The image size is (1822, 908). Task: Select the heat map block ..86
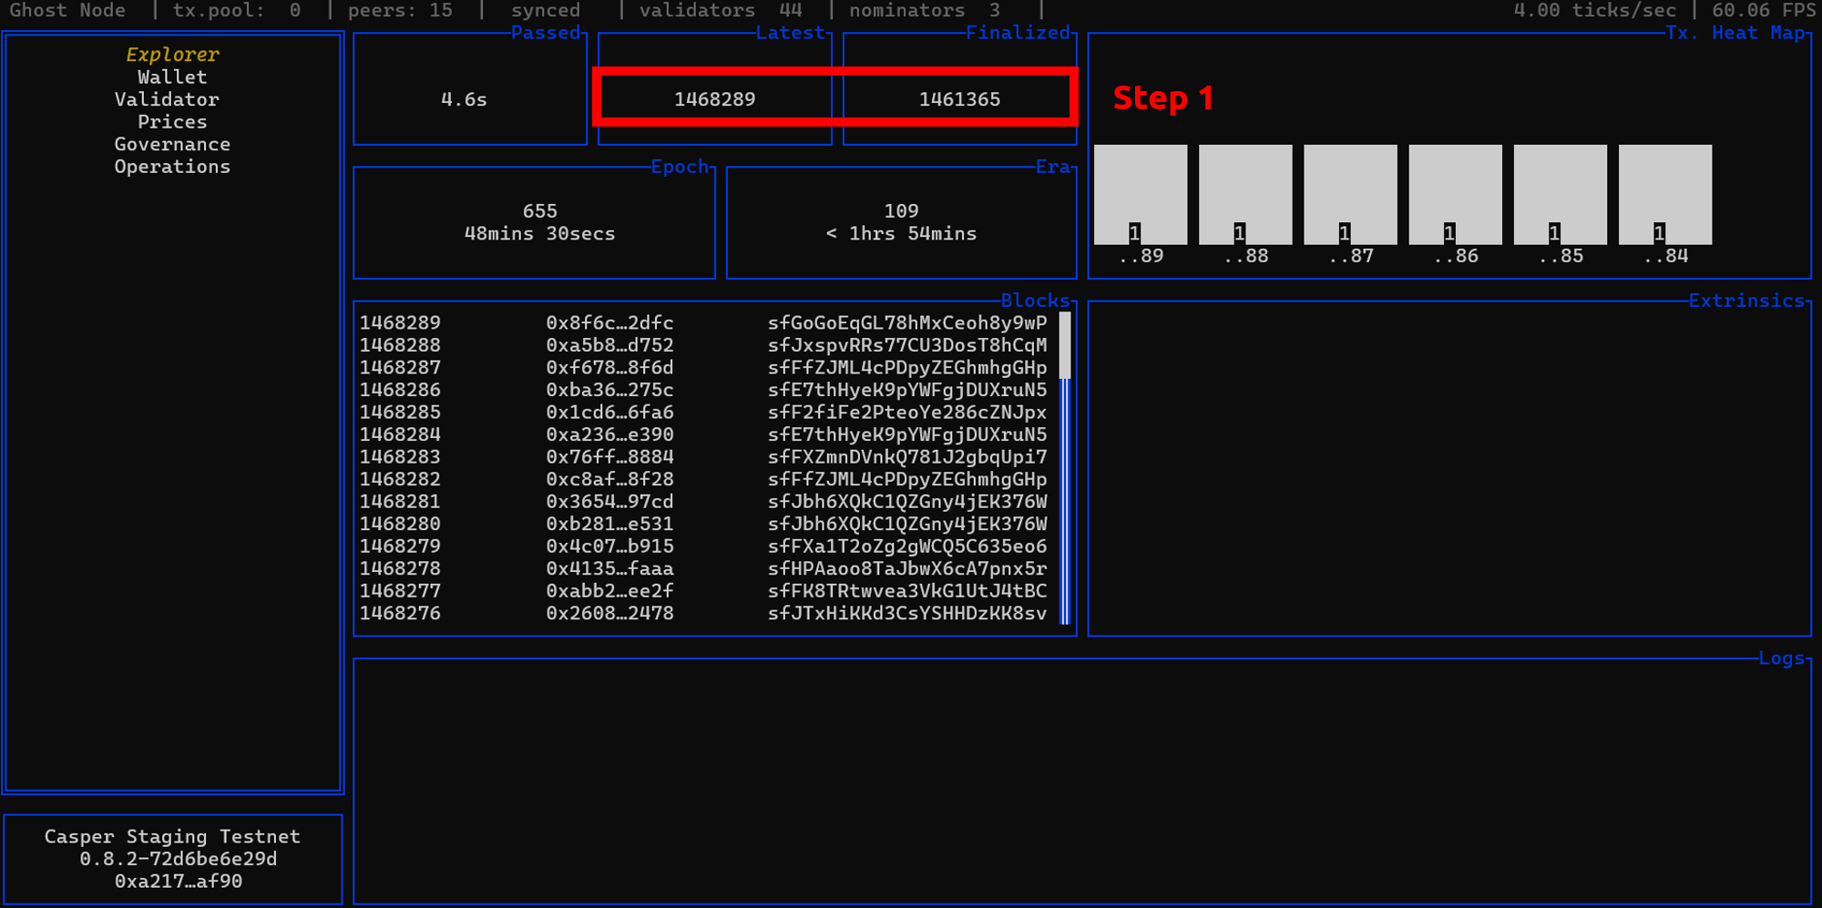pyautogui.click(x=1455, y=194)
